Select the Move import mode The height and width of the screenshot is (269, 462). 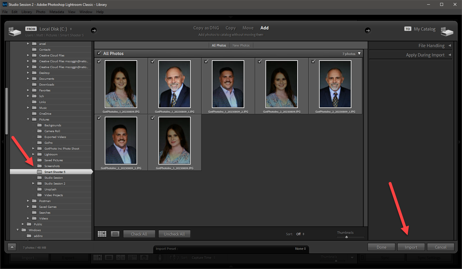pos(248,28)
